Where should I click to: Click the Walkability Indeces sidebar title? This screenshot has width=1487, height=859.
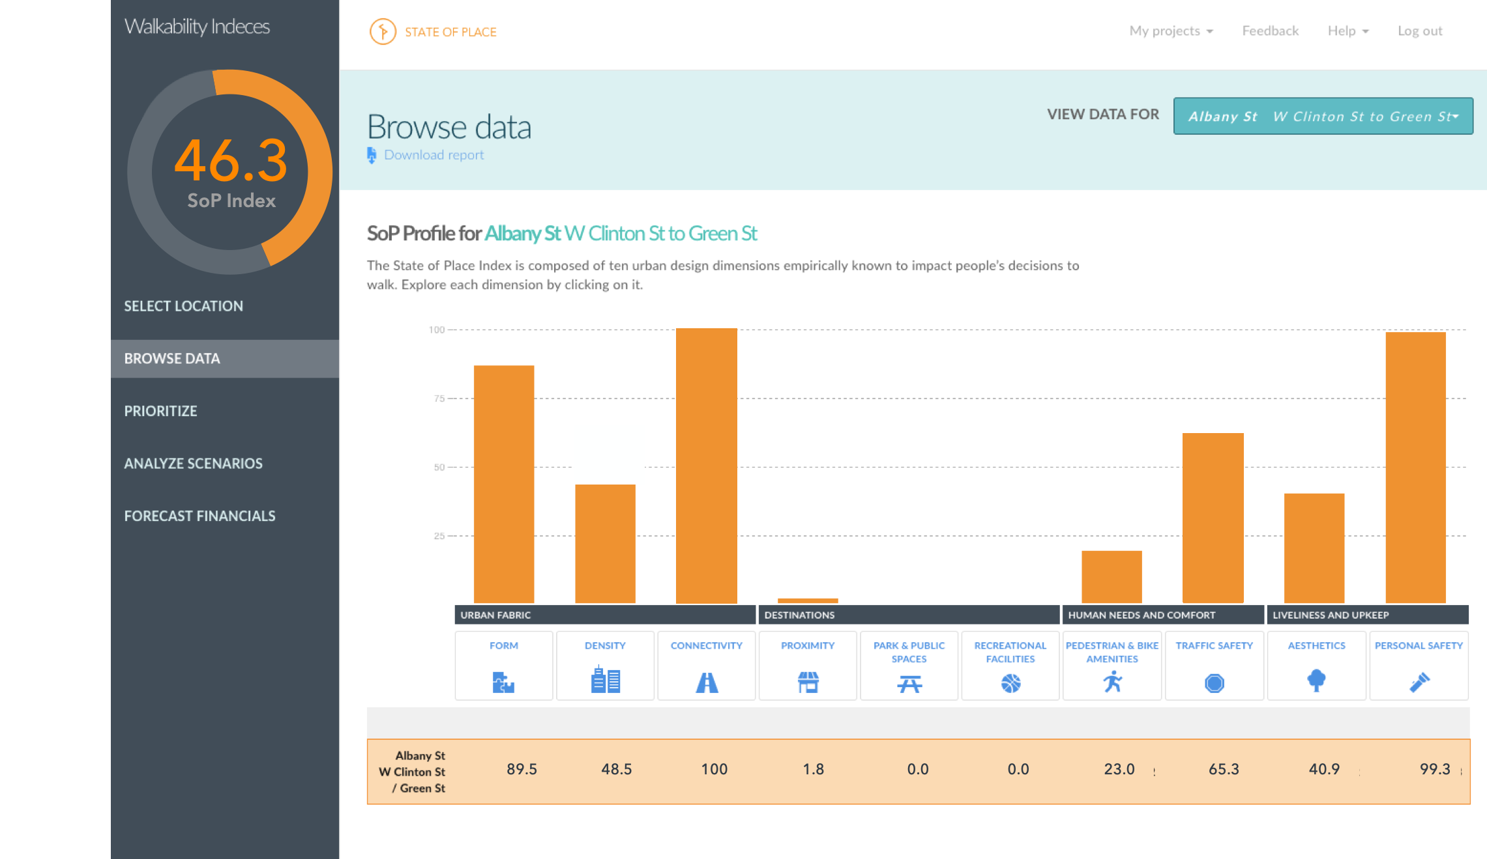tap(197, 27)
